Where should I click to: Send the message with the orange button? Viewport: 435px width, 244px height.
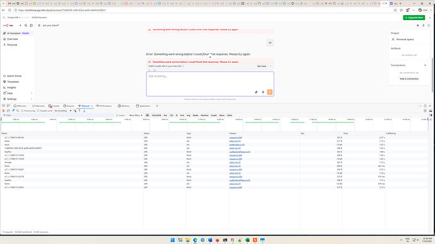point(270,92)
